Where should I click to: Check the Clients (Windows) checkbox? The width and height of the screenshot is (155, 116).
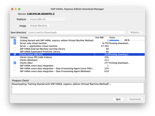15,60
